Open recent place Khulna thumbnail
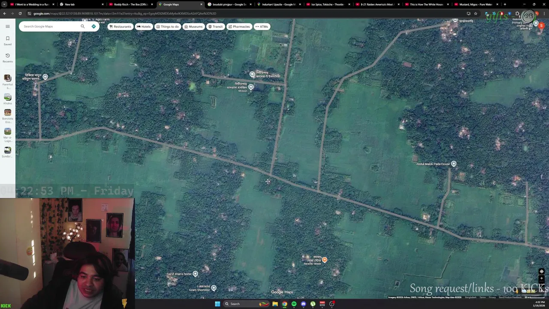This screenshot has width=549, height=309. tap(7, 97)
